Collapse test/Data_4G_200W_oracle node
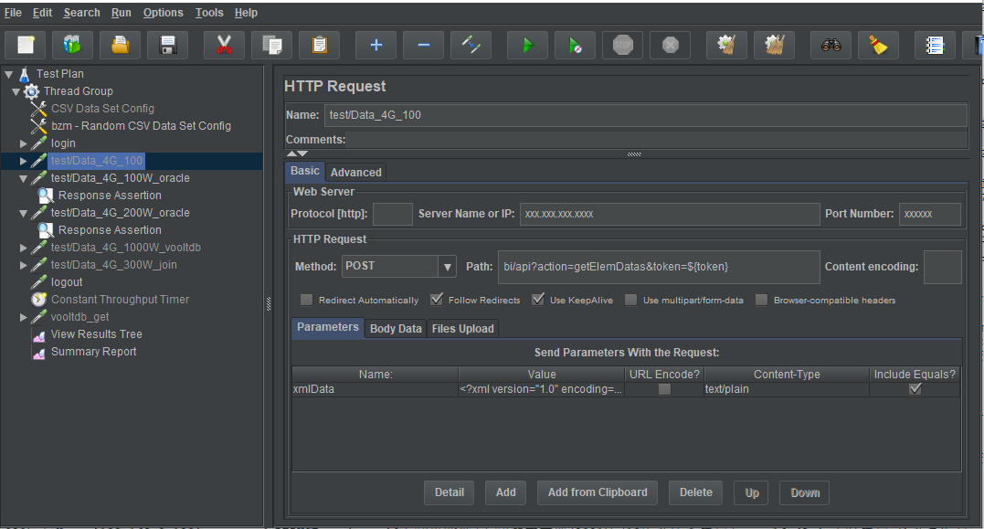 coord(24,214)
